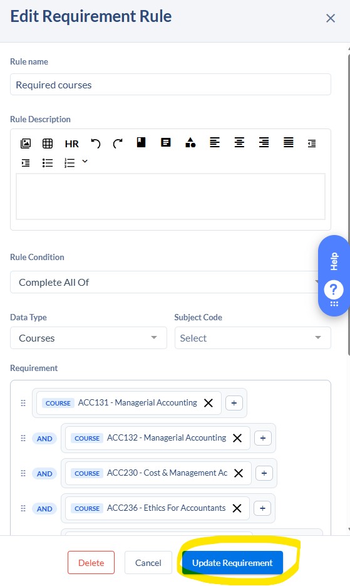Insert horizontal rule (HR)
This screenshot has width=350, height=586.
72,144
